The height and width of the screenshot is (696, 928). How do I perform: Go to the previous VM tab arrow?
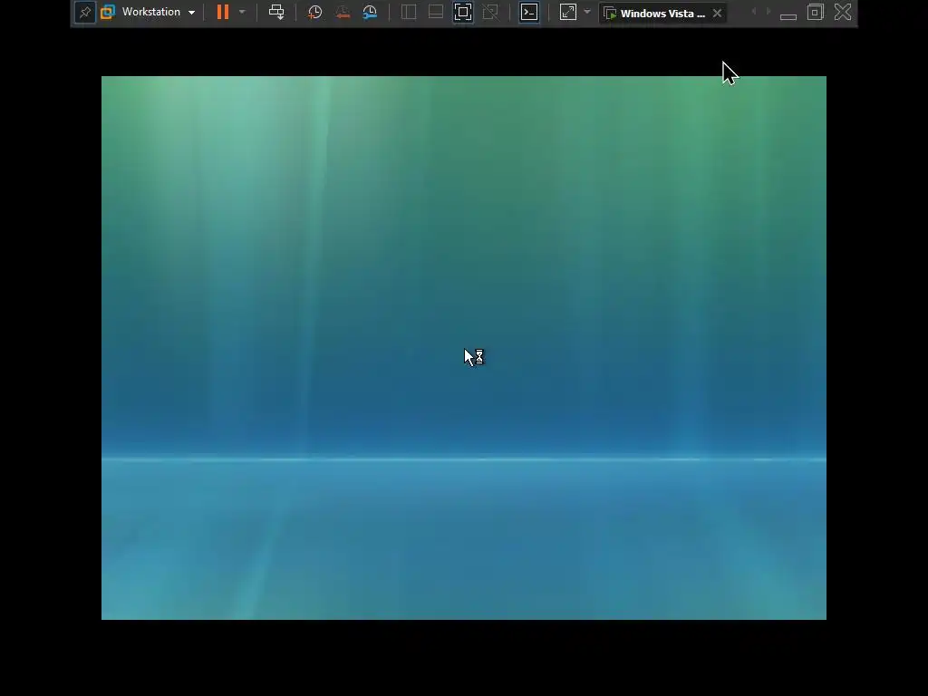click(753, 12)
